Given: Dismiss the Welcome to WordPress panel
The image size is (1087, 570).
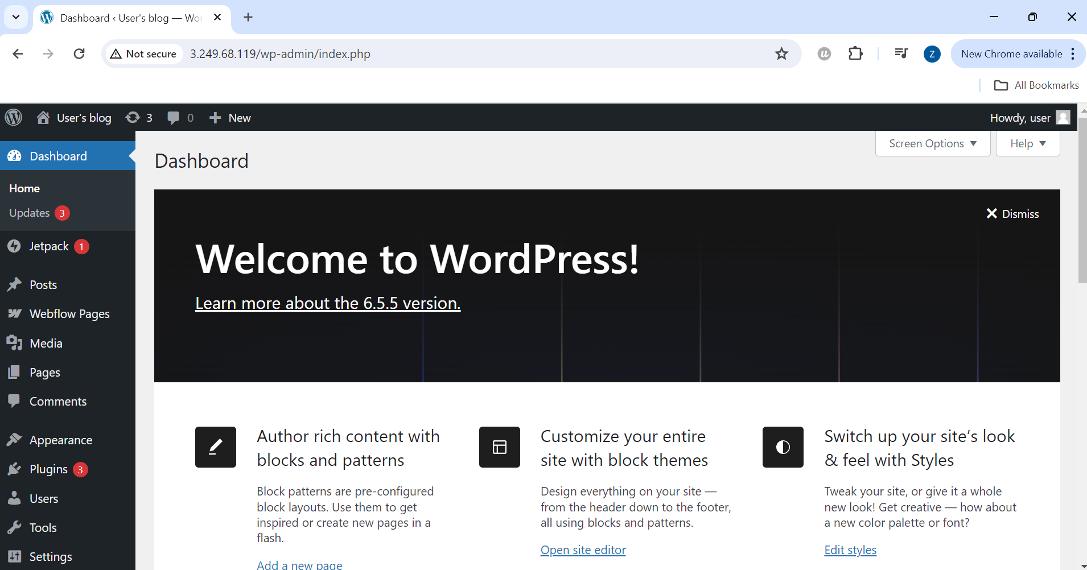Looking at the screenshot, I should click(x=1012, y=214).
